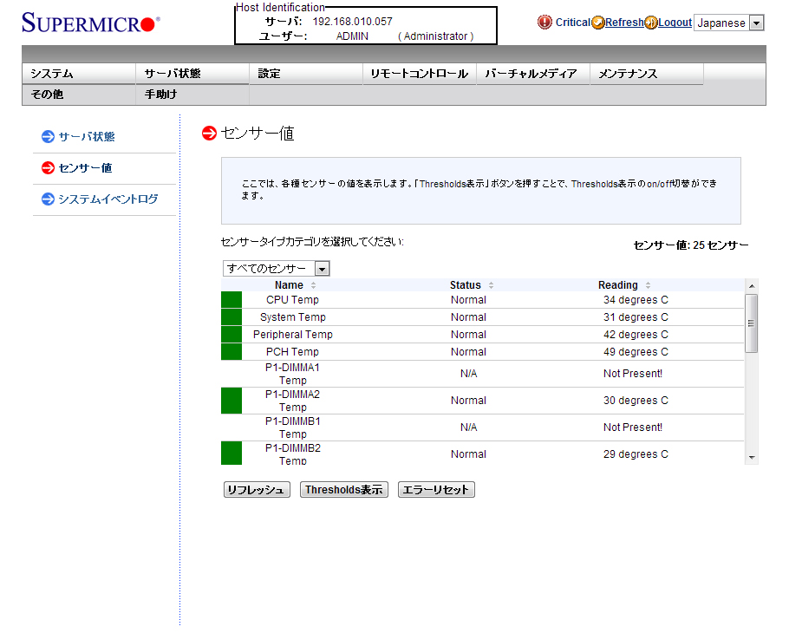
Task: Click the リフレッシュ button
Action: tap(257, 490)
